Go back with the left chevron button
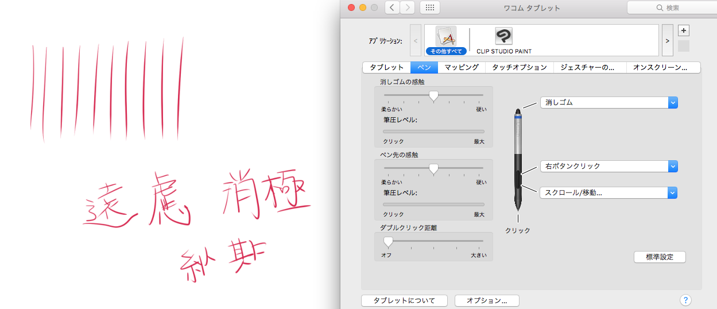 coord(392,7)
